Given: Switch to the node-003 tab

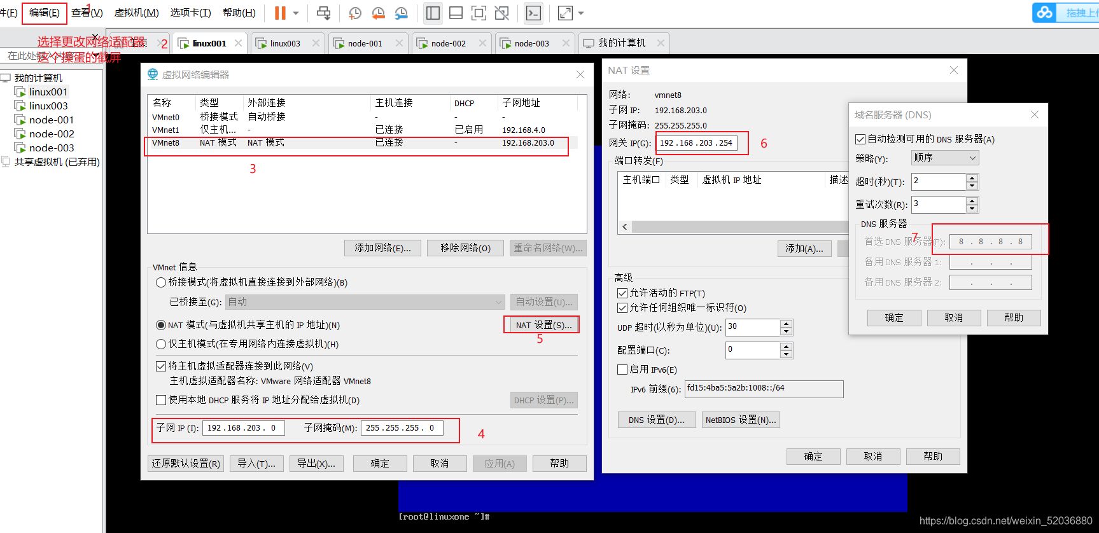Looking at the screenshot, I should [531, 43].
